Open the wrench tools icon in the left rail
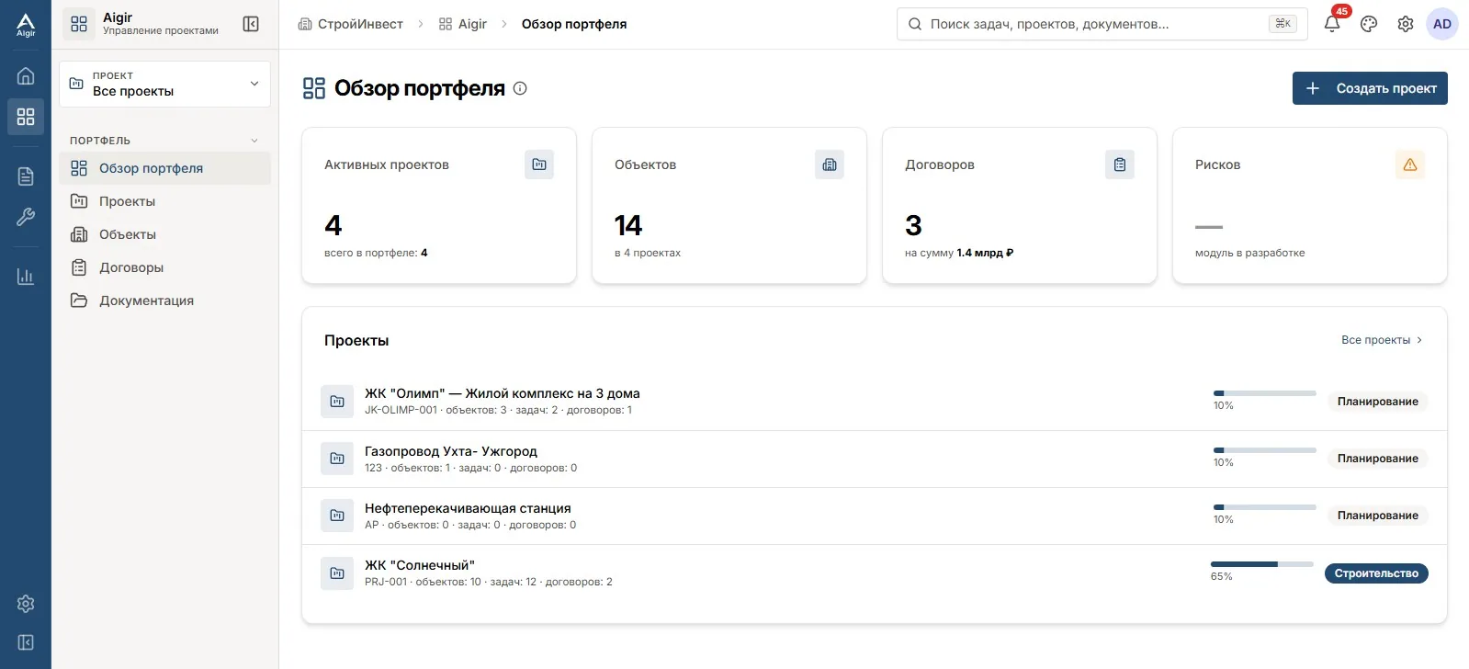The width and height of the screenshot is (1469, 669). click(26, 217)
